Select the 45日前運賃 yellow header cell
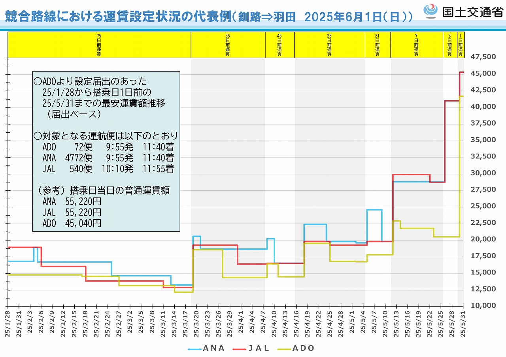506x357 pixels. click(x=279, y=45)
